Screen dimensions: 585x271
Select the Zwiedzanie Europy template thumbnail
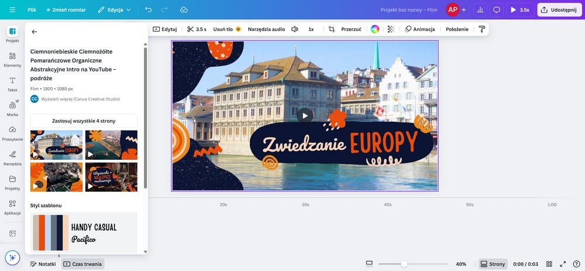pyautogui.click(x=56, y=145)
